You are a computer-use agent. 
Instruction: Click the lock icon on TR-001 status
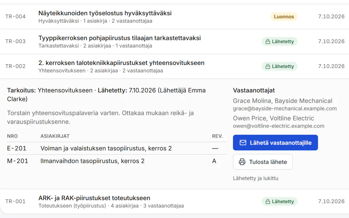(268, 202)
